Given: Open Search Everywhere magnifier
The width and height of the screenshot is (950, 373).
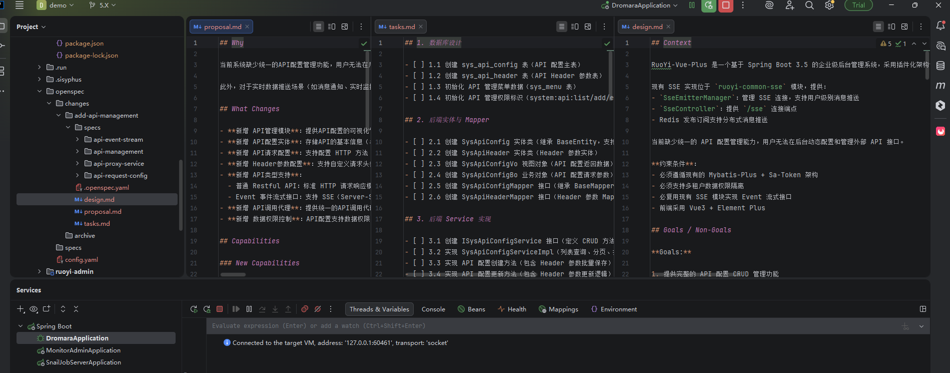Looking at the screenshot, I should pyautogui.click(x=809, y=5).
